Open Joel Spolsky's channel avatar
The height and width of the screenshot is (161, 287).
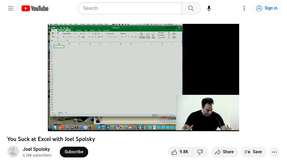pyautogui.click(x=13, y=151)
